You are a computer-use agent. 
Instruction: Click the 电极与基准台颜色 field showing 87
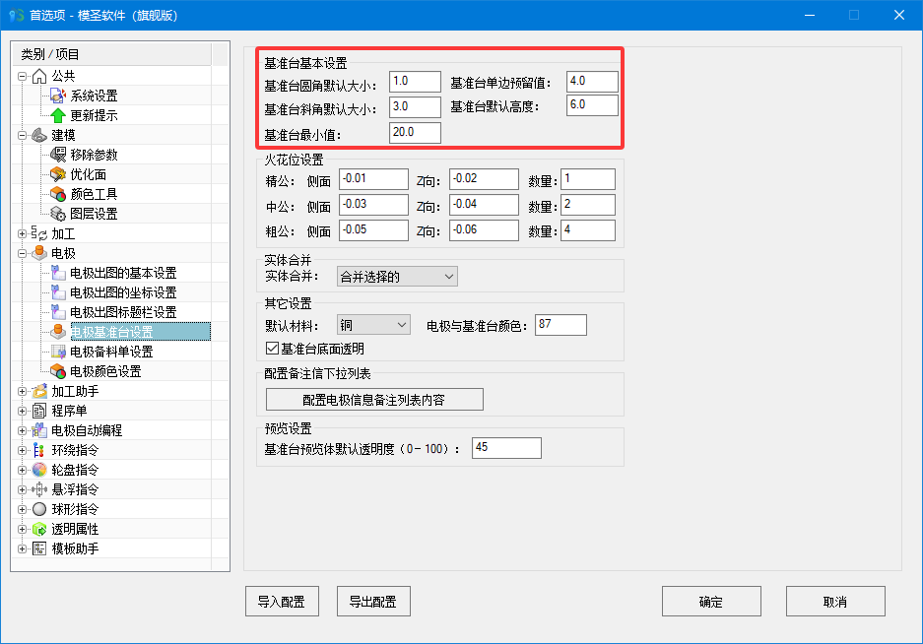click(x=560, y=325)
